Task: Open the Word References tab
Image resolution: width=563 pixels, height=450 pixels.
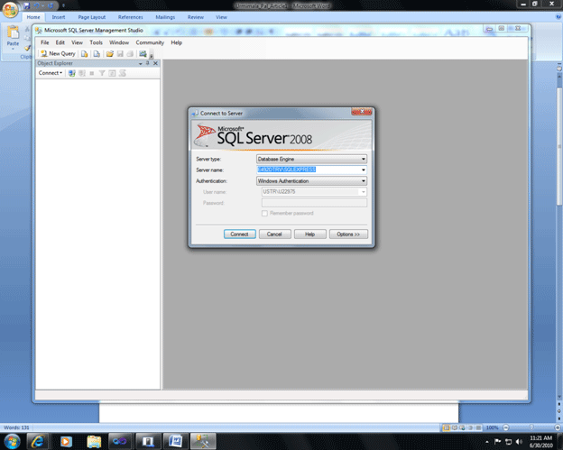Action: click(x=130, y=17)
